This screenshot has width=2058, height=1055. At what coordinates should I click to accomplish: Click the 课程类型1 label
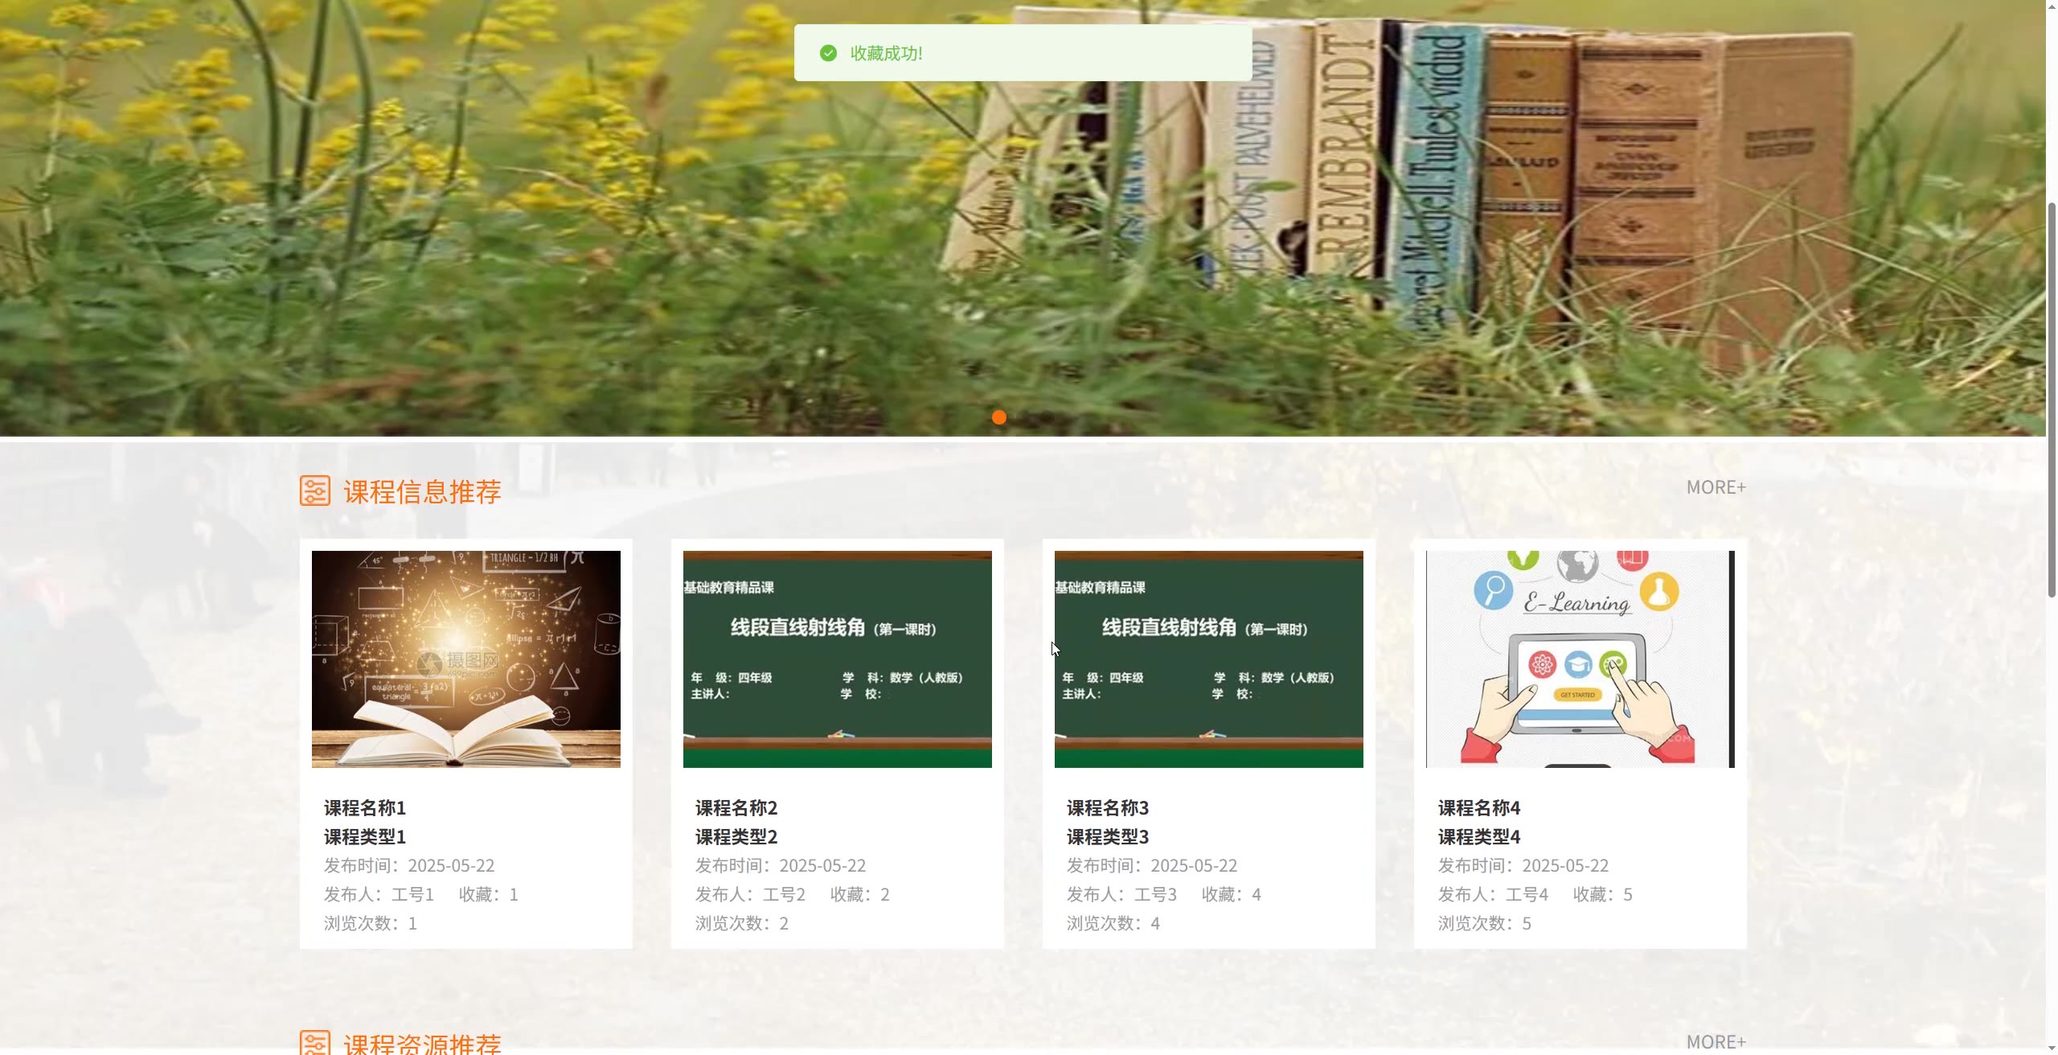pyautogui.click(x=365, y=836)
